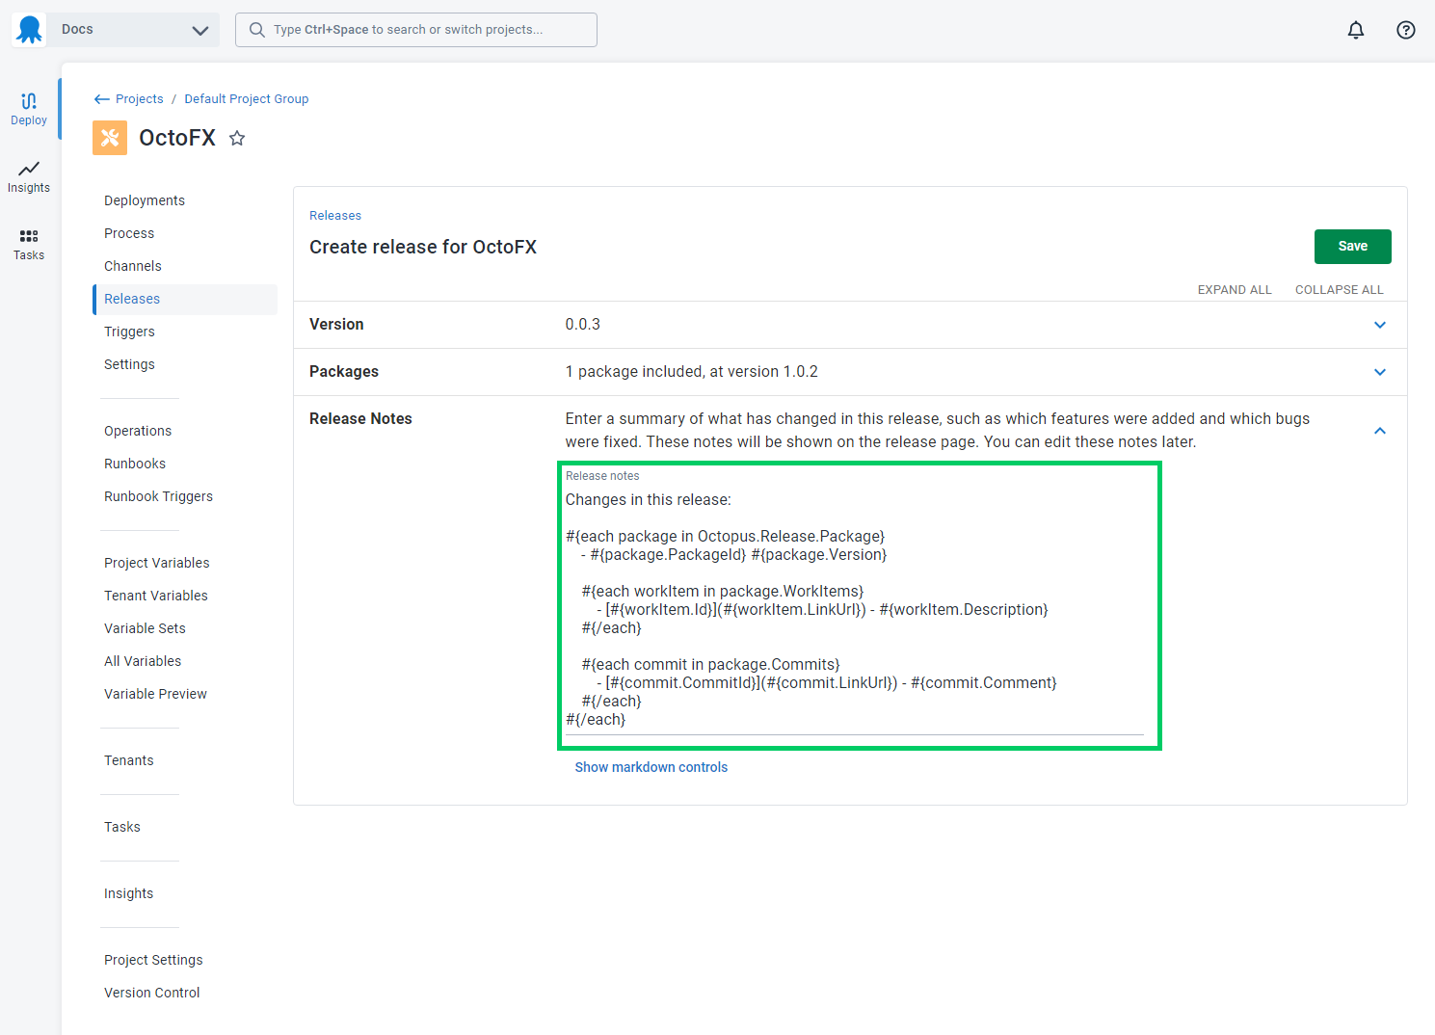
Task: Save the new release
Action: tap(1352, 247)
